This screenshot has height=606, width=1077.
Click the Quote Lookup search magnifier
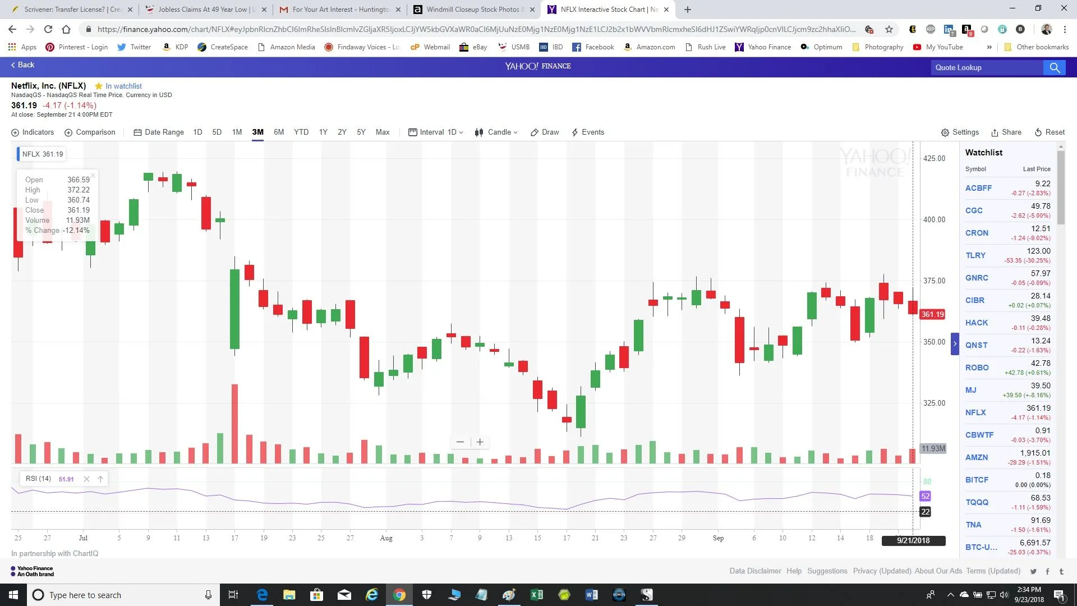tap(1055, 68)
